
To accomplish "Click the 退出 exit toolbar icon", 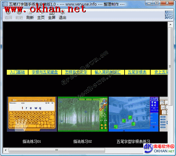I will coord(62,15).
